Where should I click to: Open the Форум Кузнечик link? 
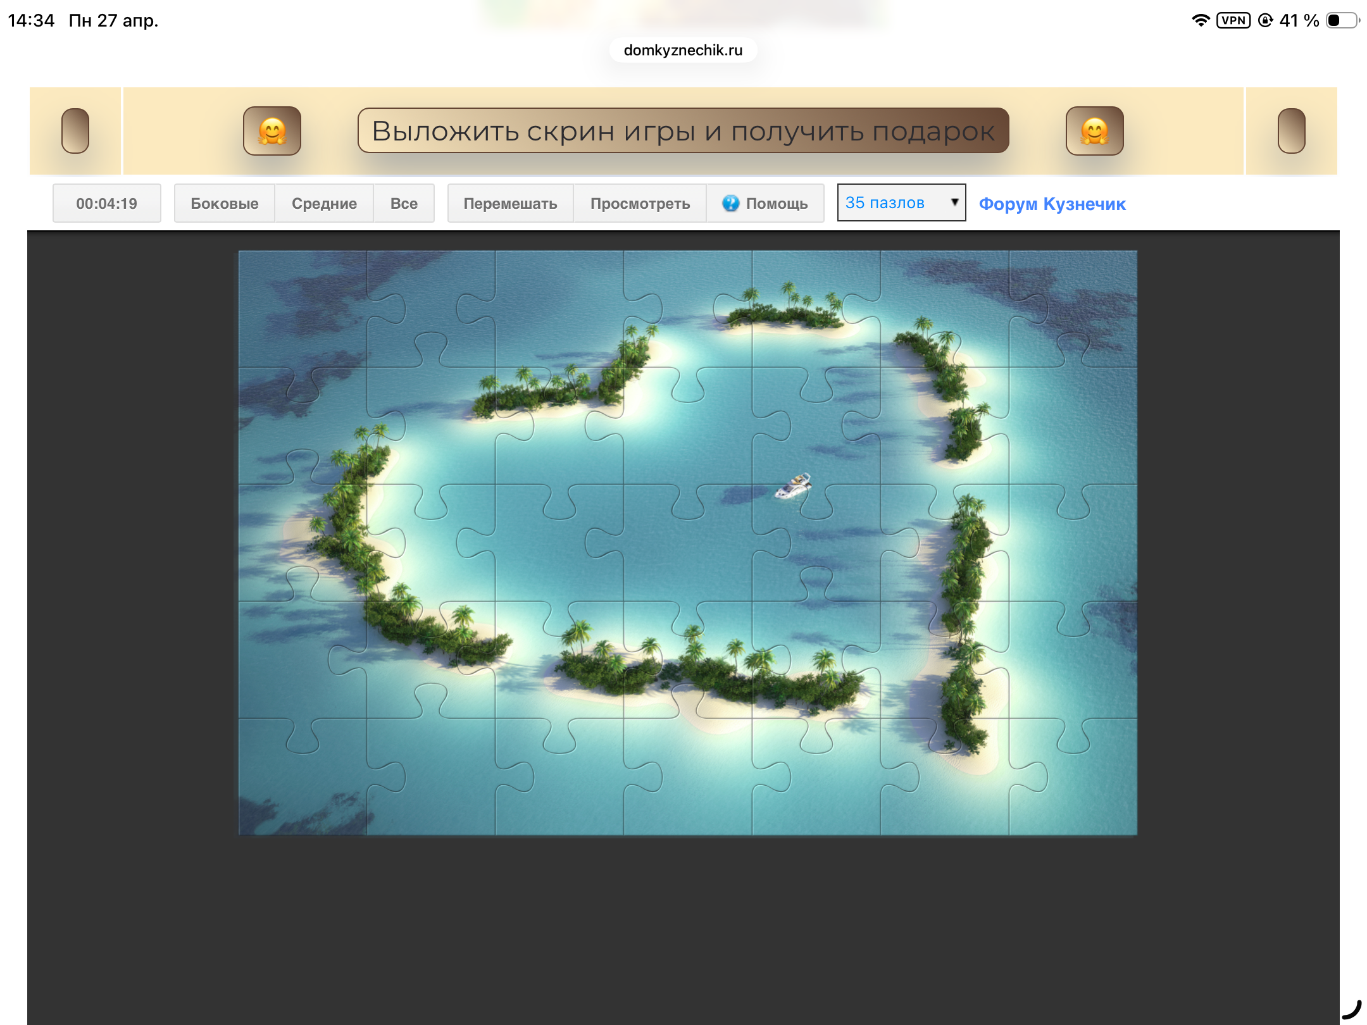click(1052, 204)
